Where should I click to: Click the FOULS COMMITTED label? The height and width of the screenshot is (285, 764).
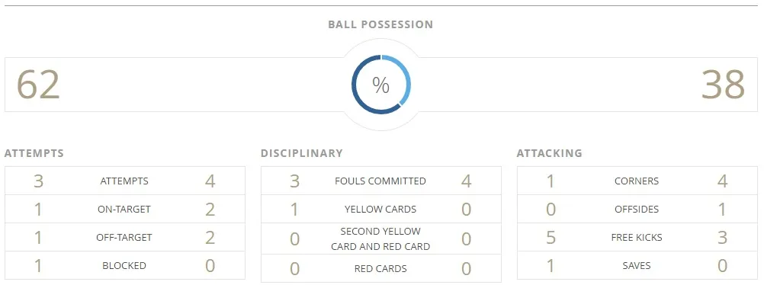pyautogui.click(x=380, y=181)
